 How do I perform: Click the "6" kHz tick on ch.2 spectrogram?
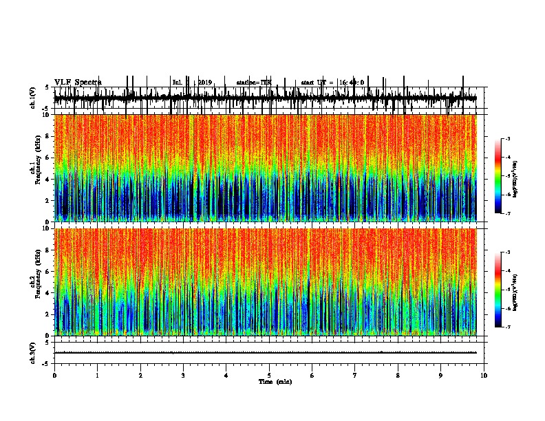48,272
